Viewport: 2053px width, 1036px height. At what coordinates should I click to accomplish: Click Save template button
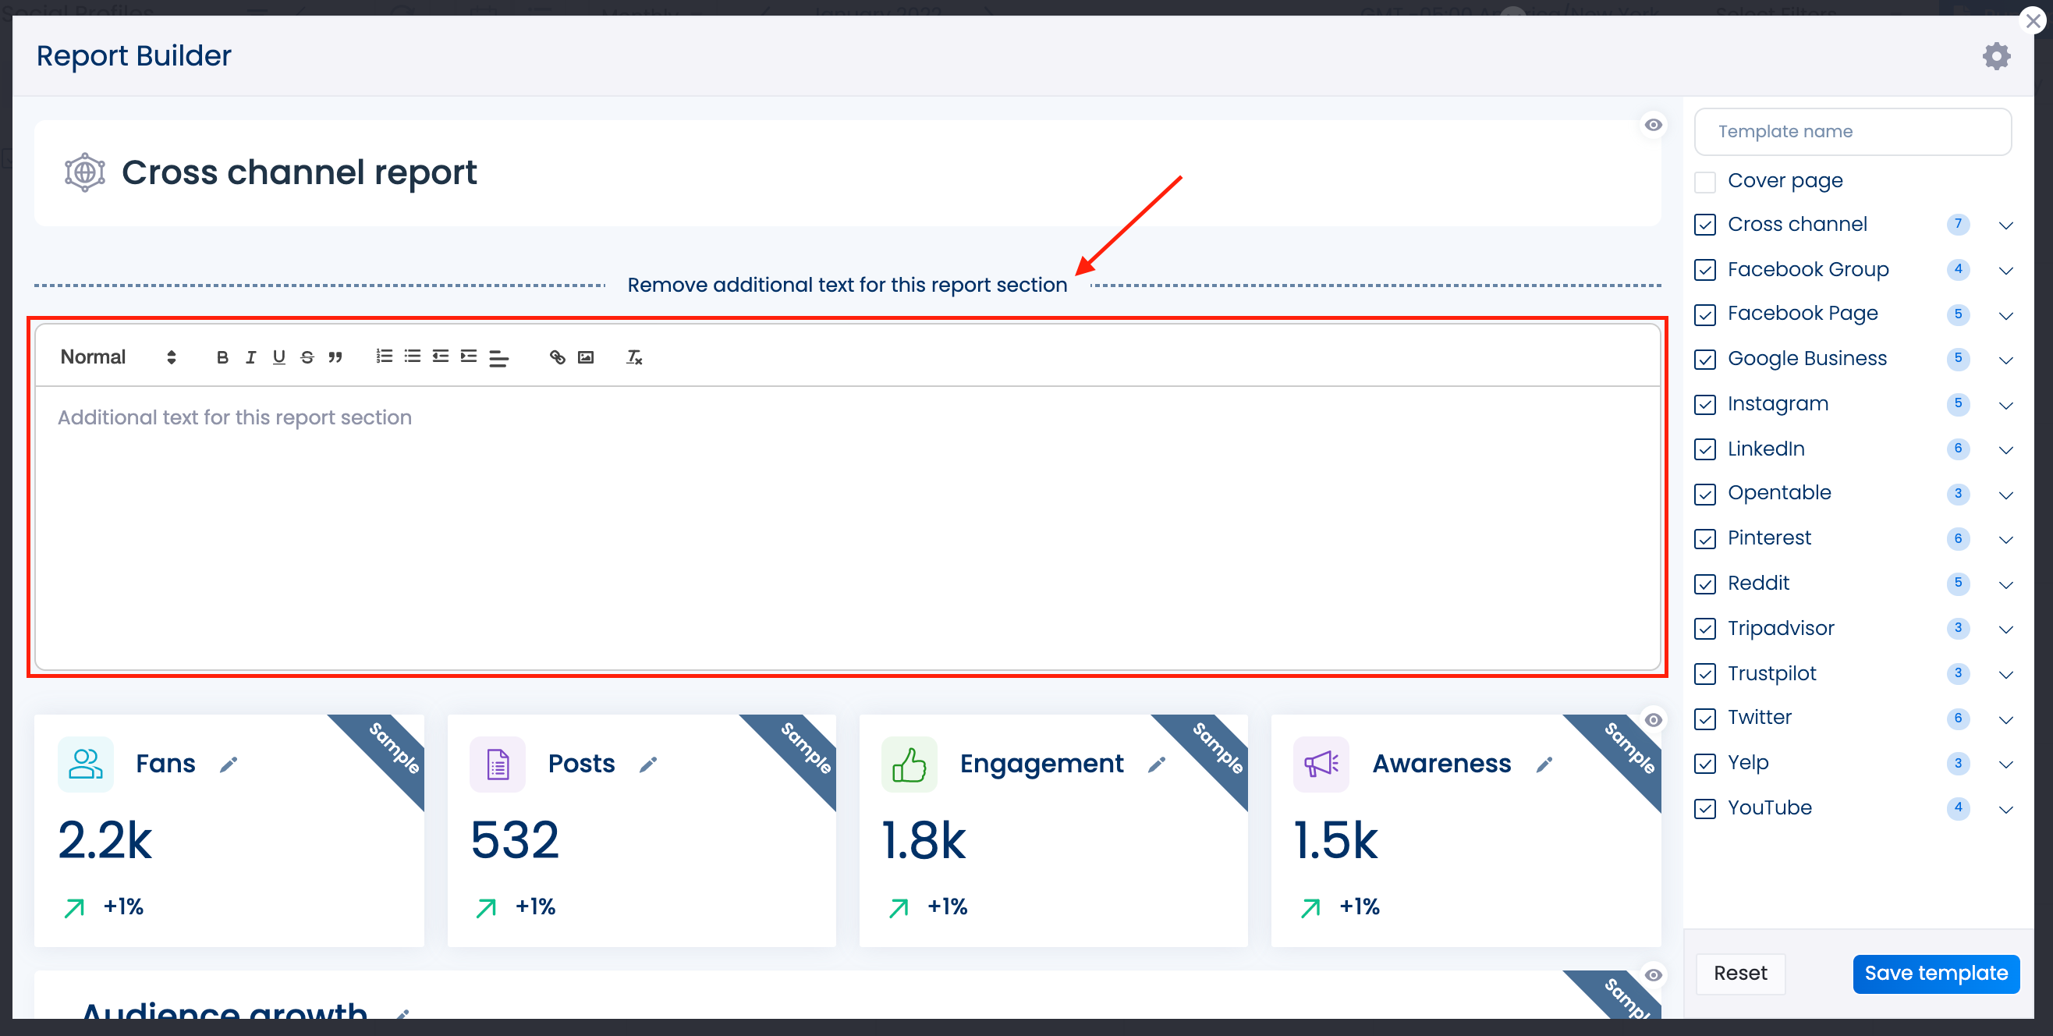(1936, 973)
